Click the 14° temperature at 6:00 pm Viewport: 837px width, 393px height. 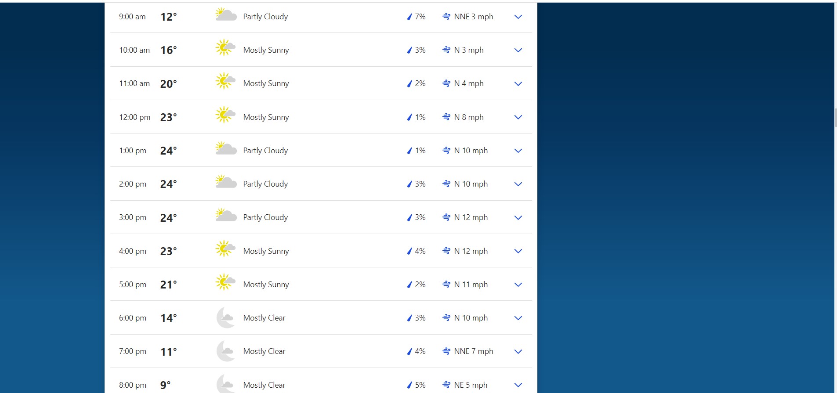pyautogui.click(x=169, y=318)
